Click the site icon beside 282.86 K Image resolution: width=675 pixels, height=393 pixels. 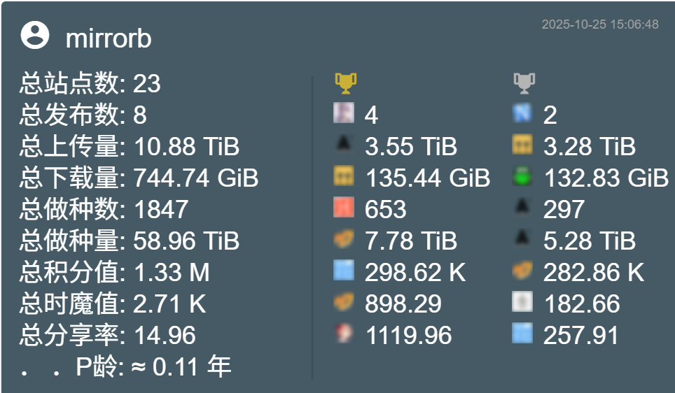pyautogui.click(x=522, y=271)
